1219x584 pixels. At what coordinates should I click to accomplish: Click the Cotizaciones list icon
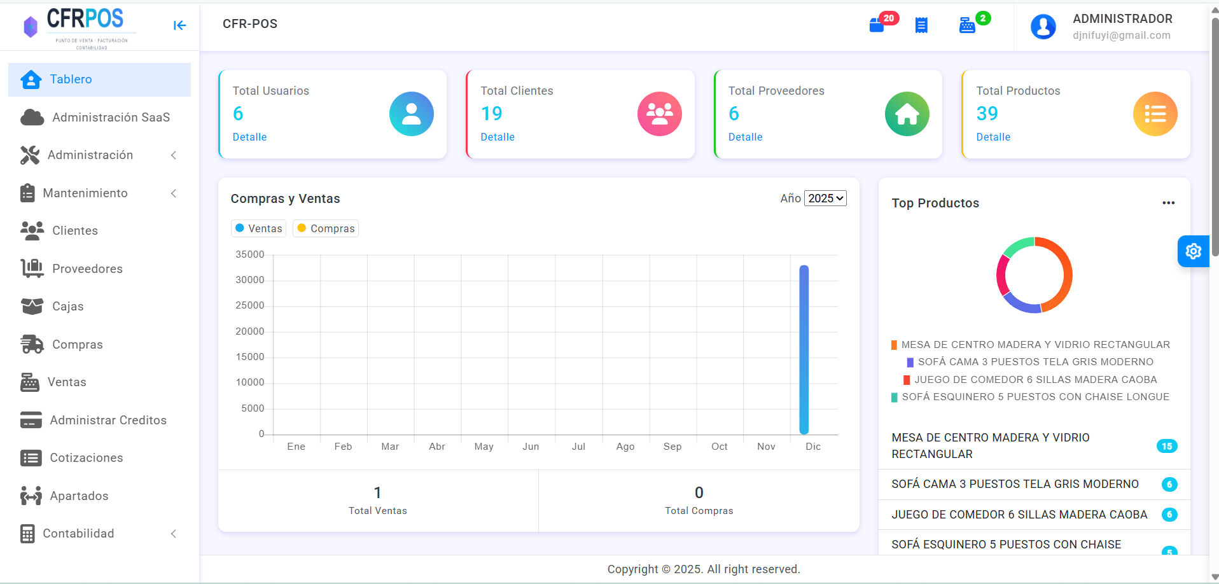pos(31,458)
